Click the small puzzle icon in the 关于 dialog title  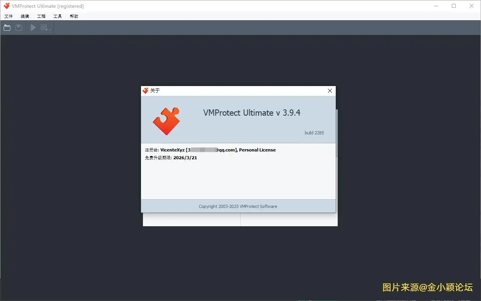click(x=146, y=91)
